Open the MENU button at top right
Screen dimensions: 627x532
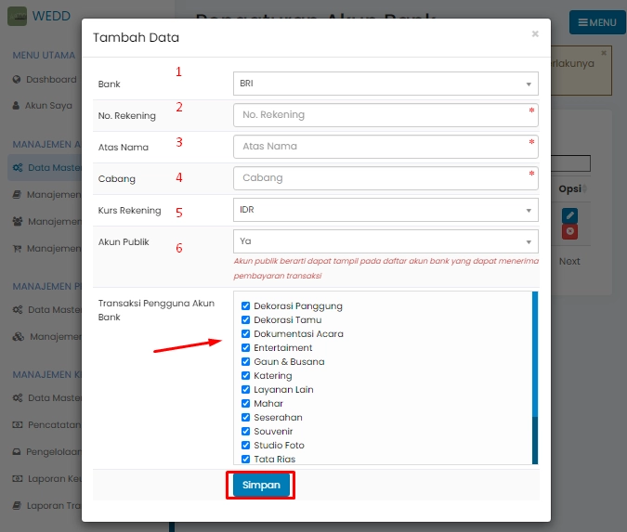coord(597,22)
